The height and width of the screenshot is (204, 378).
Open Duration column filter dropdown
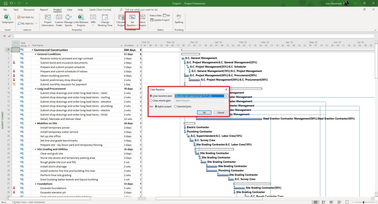click(x=137, y=46)
